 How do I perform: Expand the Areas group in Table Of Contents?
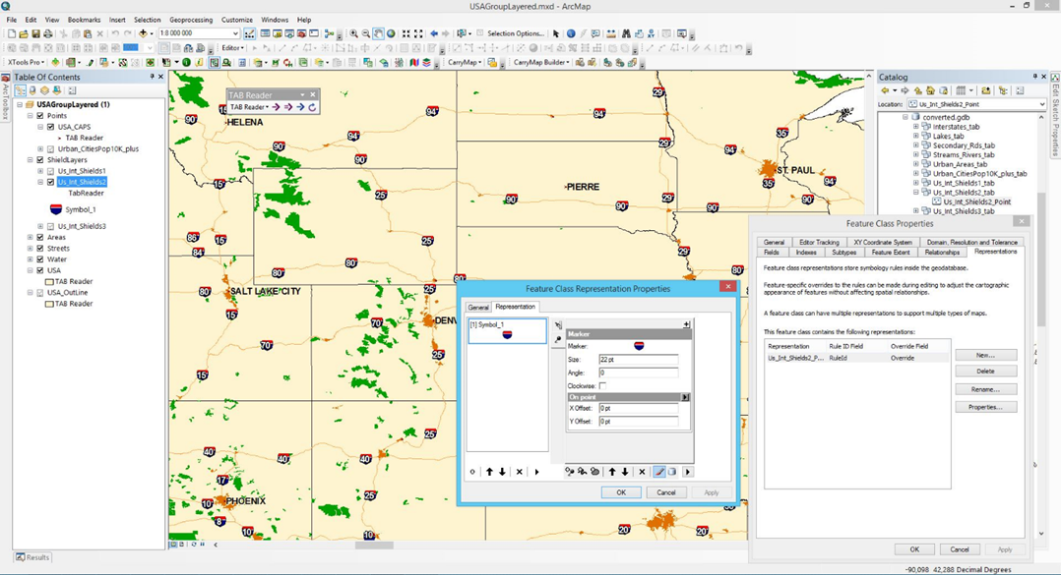coord(31,237)
